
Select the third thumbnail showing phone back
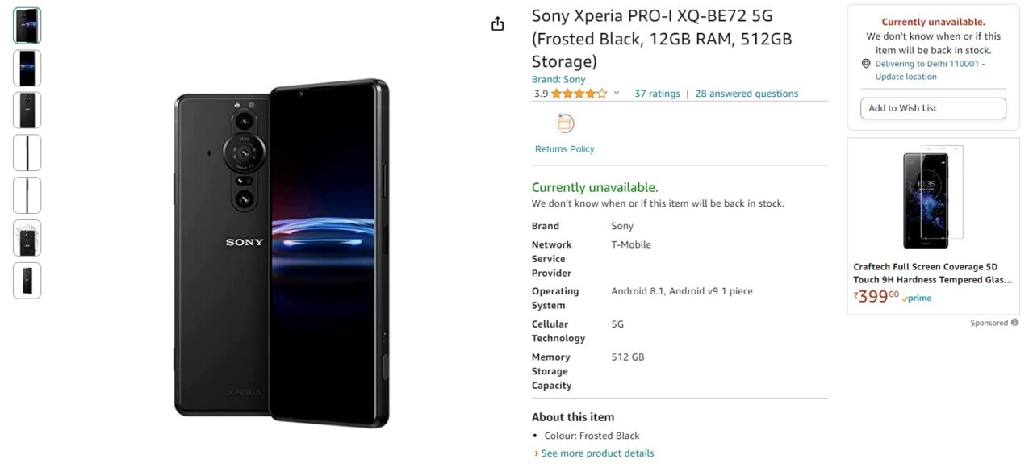click(x=27, y=111)
